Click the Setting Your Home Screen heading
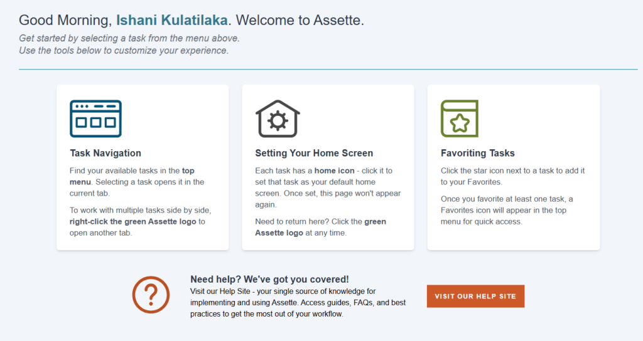 [x=314, y=153]
